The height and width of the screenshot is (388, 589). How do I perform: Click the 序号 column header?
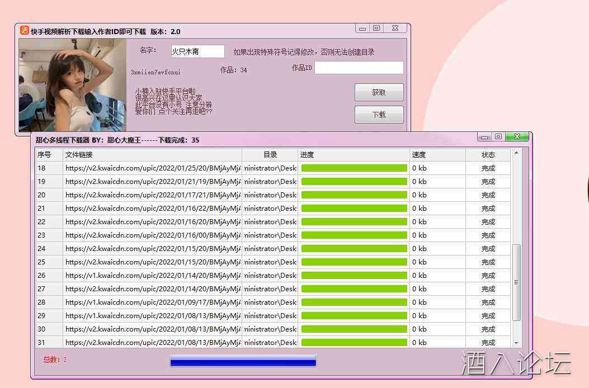click(49, 155)
